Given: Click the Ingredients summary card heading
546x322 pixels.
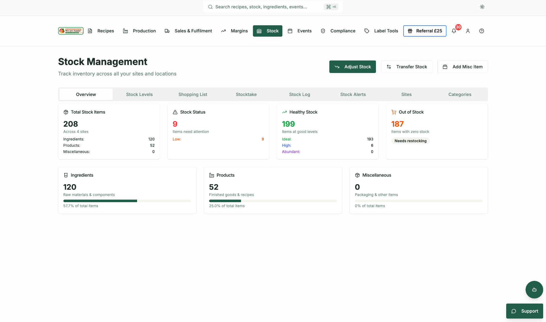Looking at the screenshot, I should pos(82,175).
